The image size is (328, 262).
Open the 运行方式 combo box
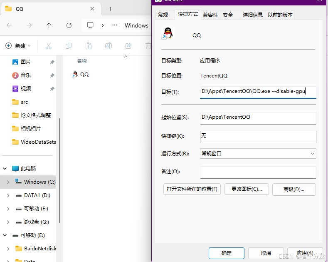coord(258,153)
